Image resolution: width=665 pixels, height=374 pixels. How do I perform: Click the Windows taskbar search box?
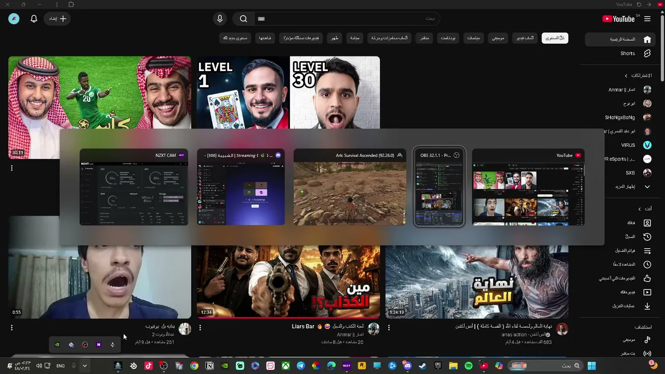[545, 366]
